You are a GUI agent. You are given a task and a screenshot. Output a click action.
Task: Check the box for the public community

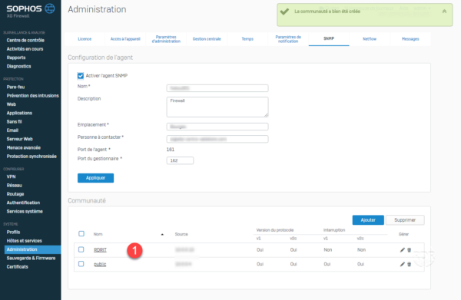81,264
